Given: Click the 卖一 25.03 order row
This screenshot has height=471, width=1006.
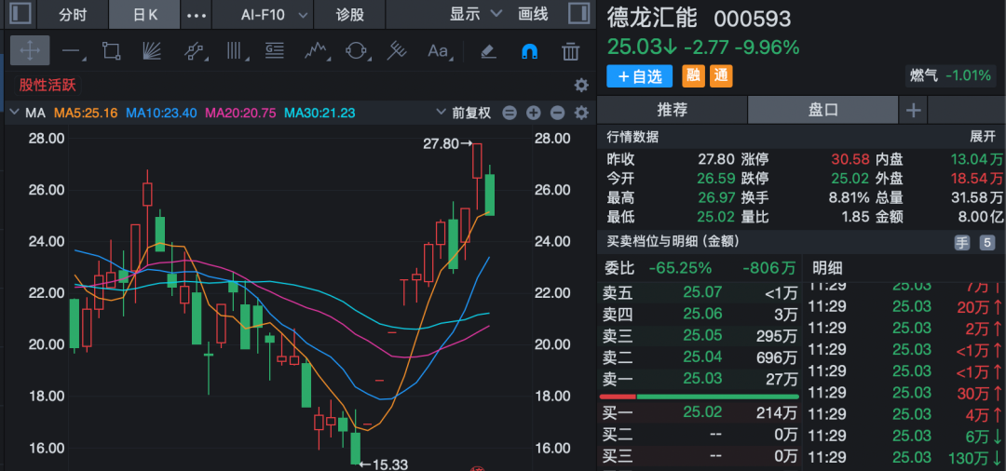Looking at the screenshot, I should [700, 379].
